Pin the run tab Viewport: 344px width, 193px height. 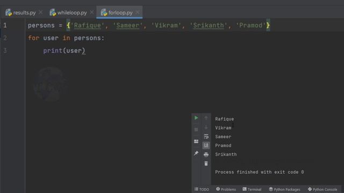click(x=196, y=153)
